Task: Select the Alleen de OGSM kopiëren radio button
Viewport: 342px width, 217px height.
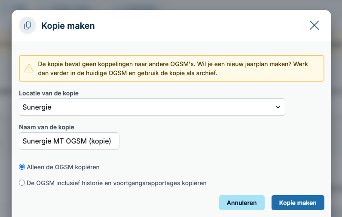Action: point(22,167)
